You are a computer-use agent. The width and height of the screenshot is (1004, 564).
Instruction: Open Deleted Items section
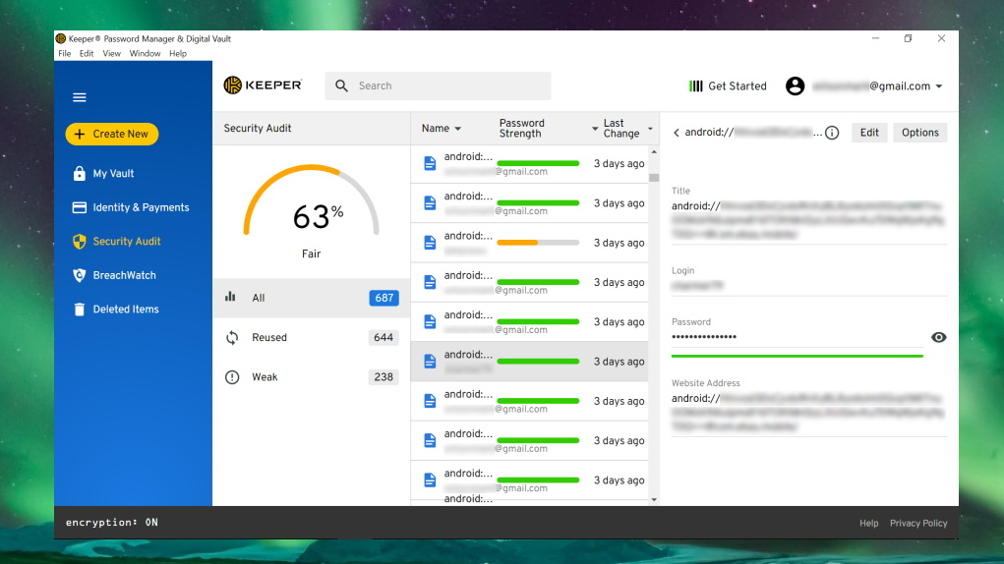(126, 309)
